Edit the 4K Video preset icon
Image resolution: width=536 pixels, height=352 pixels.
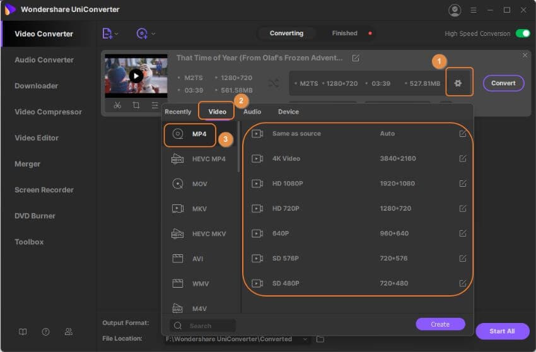pos(462,159)
